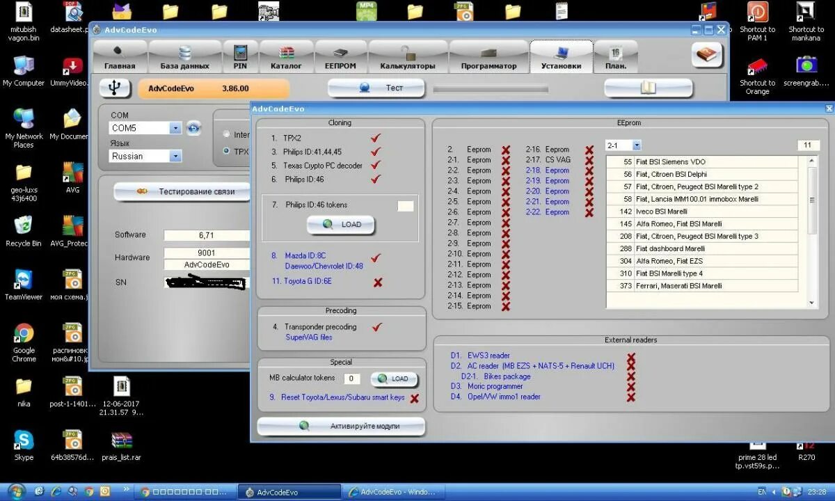Launch Google Chrome desktop shortcut
The image size is (835, 501).
tap(24, 342)
